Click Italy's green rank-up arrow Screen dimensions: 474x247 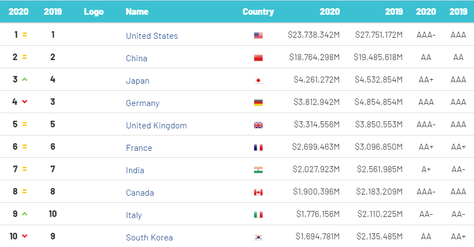25,214
